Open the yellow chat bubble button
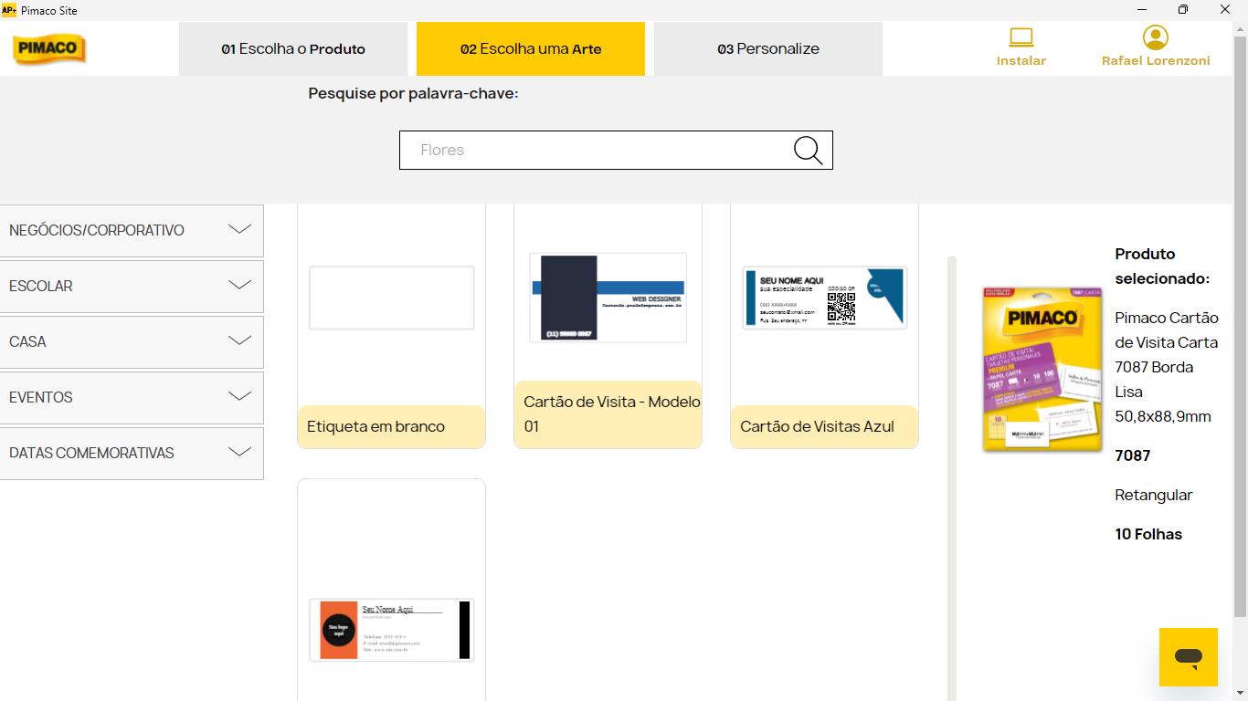1248x701 pixels. coord(1188,657)
